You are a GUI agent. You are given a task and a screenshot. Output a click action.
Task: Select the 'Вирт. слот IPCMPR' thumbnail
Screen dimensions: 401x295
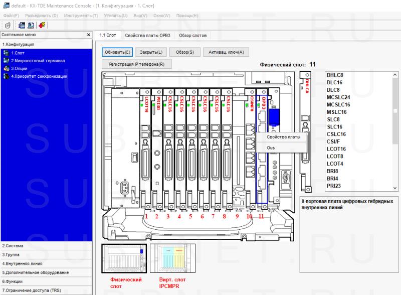172,259
